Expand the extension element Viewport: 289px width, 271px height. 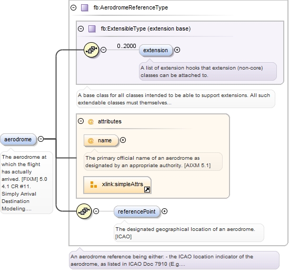(x=177, y=50)
